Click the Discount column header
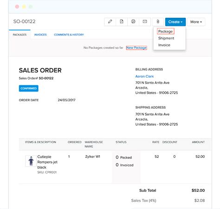Viewport: 220px width, 209px height. pos(170,142)
